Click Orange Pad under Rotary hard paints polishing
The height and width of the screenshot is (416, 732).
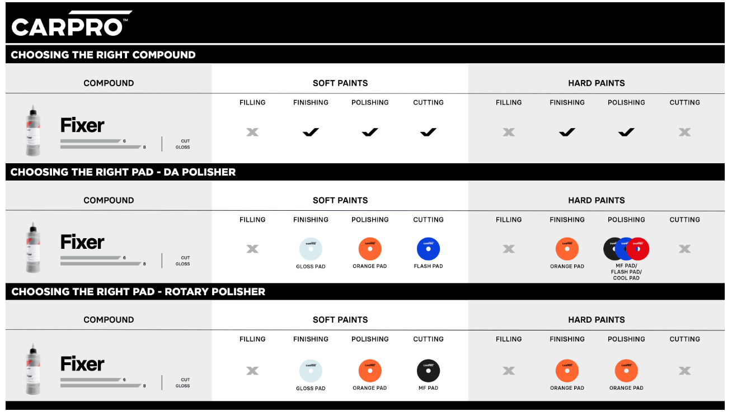tap(626, 371)
